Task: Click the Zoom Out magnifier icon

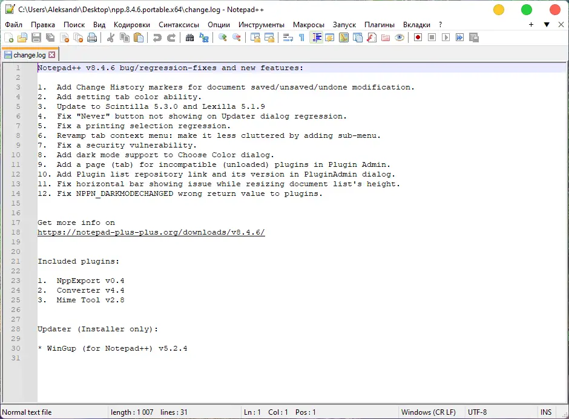Action: pyautogui.click(x=237, y=37)
